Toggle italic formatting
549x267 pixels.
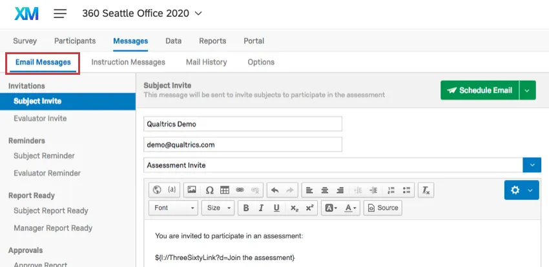[x=261, y=208]
